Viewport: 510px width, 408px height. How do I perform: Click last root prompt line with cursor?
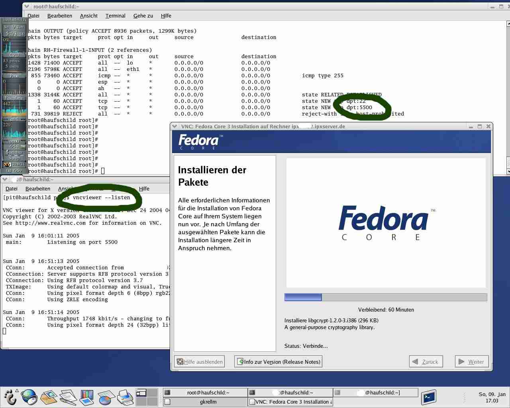[66, 171]
